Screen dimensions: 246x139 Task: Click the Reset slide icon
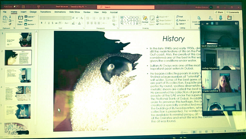29,21
